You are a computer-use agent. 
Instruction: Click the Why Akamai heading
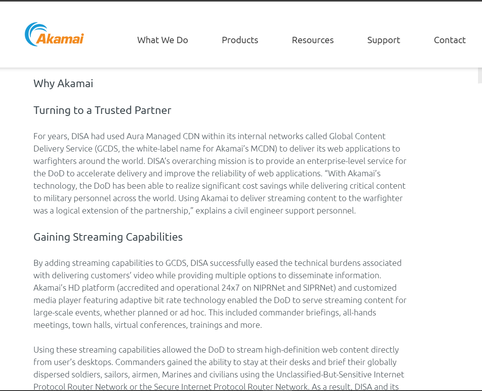coord(63,84)
